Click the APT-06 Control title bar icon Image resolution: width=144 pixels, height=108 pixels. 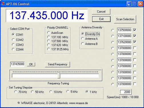3,4
